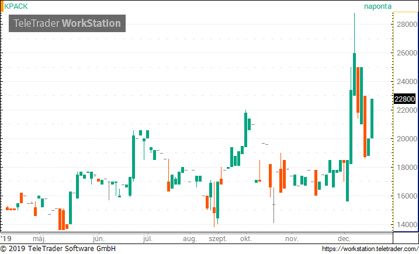Image resolution: width=419 pixels, height=254 pixels.
Task: Click the 24000 price axis label
Action: coord(407,82)
